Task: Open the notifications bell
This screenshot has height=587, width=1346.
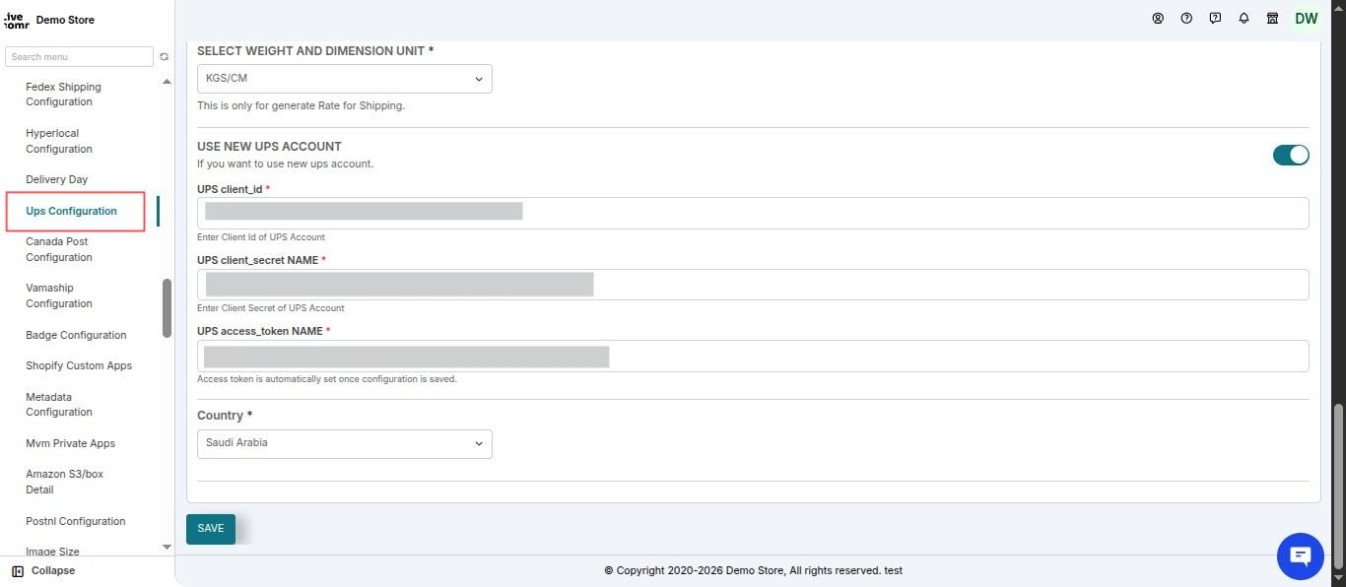Action: (x=1244, y=18)
